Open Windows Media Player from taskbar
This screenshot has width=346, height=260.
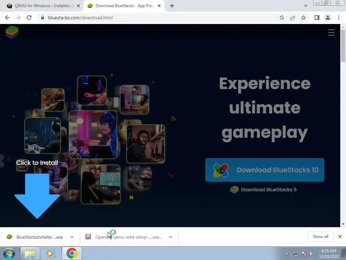tap(50, 253)
